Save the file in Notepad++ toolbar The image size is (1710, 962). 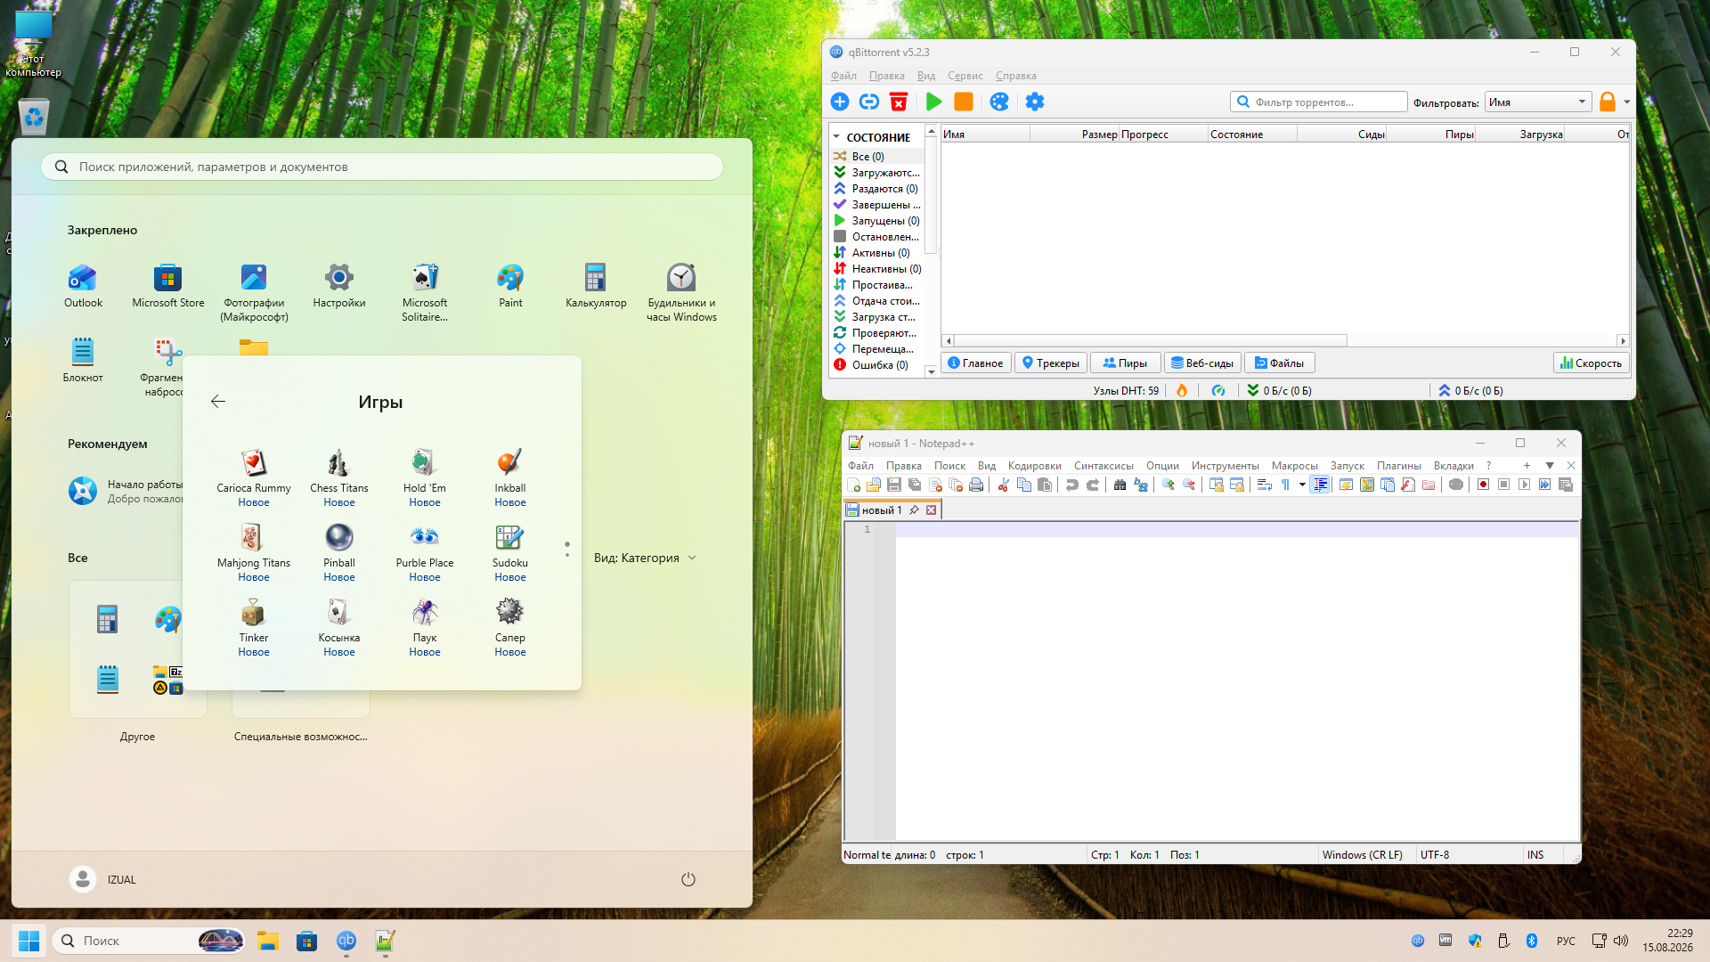[894, 485]
